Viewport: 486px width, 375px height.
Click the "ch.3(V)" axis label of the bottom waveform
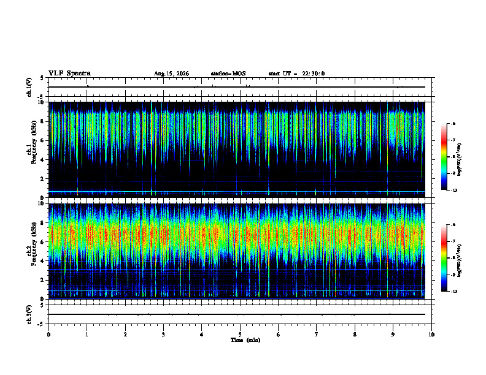[29, 314]
